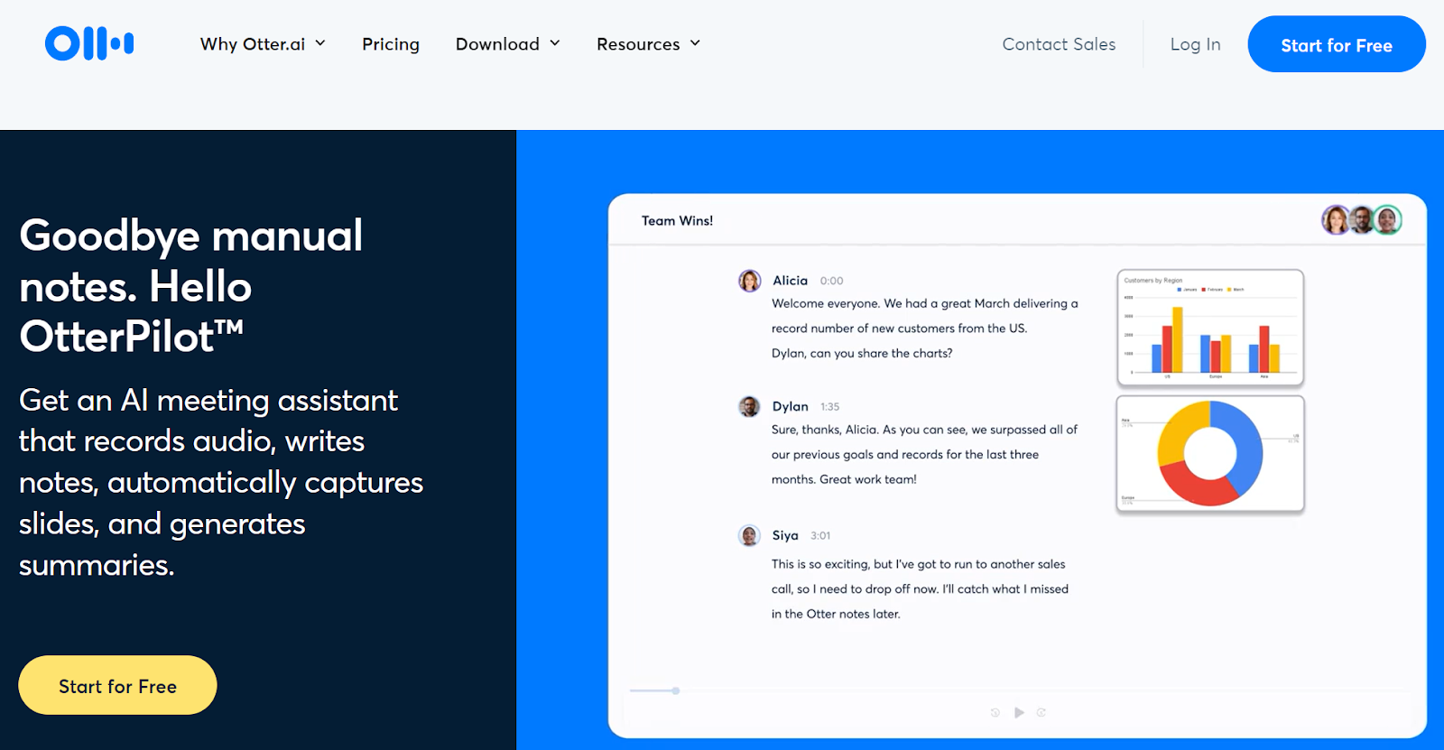Image resolution: width=1444 pixels, height=750 pixels.
Task: Click the Alicia speaker name
Action: (790, 281)
